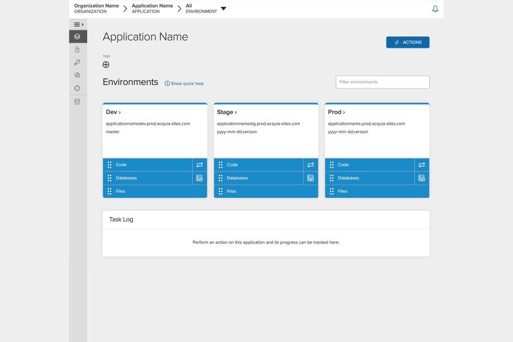Open the lock icon in the sidebar
The height and width of the screenshot is (342, 513).
pyautogui.click(x=78, y=50)
